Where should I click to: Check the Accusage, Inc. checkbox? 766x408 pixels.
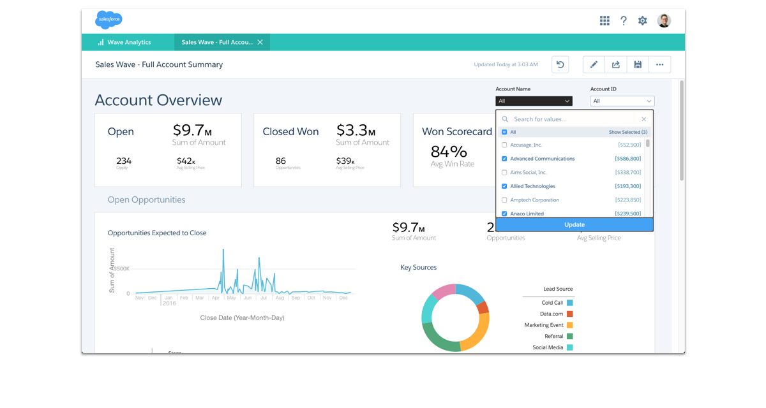504,145
